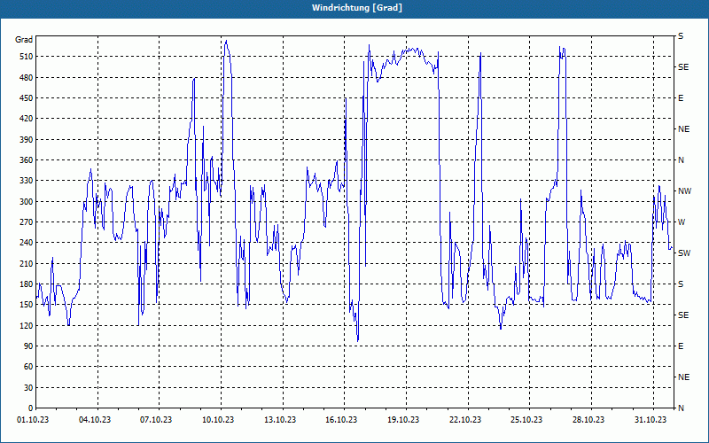Select the 30 y-axis value
This screenshot has width=709, height=443.
27,387
